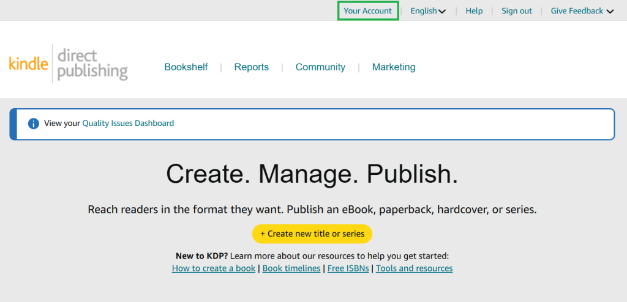627x302 pixels.
Task: Switch to the Marketing tab
Action: tap(394, 67)
